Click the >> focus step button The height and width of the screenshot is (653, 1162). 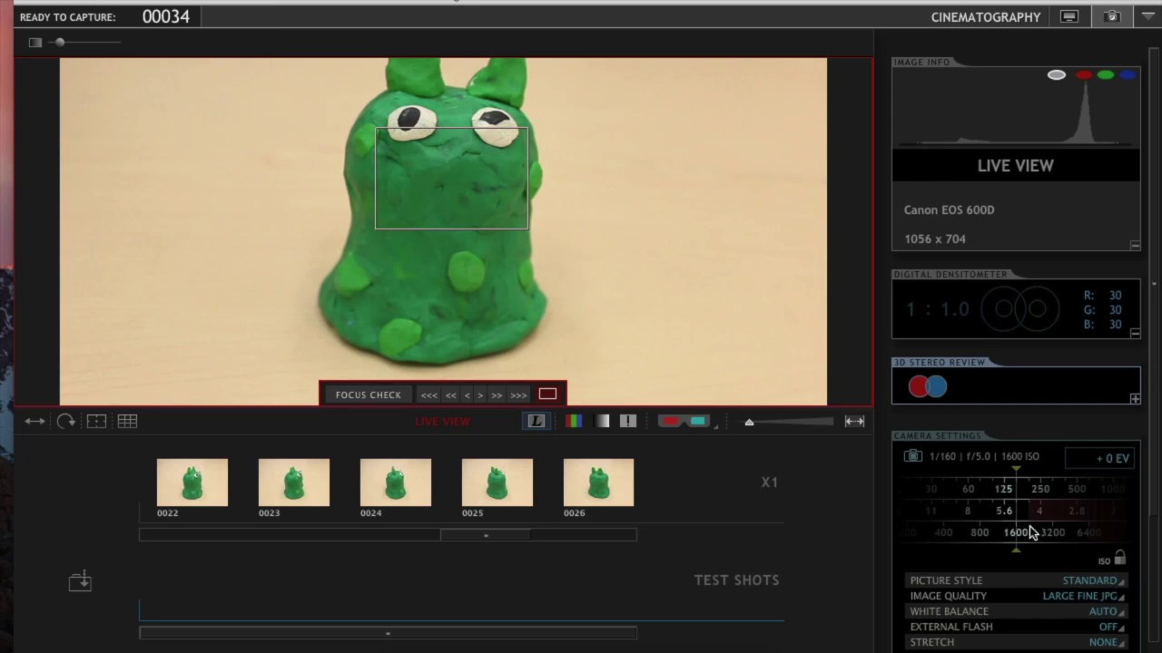tap(497, 395)
